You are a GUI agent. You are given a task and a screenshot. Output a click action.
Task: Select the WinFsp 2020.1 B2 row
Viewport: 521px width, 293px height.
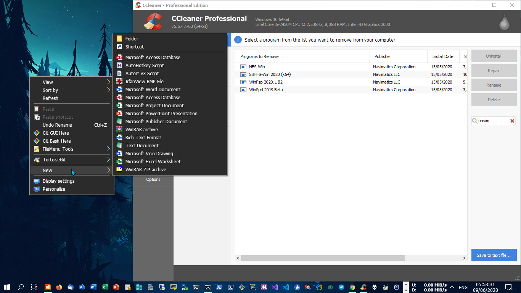(351, 82)
